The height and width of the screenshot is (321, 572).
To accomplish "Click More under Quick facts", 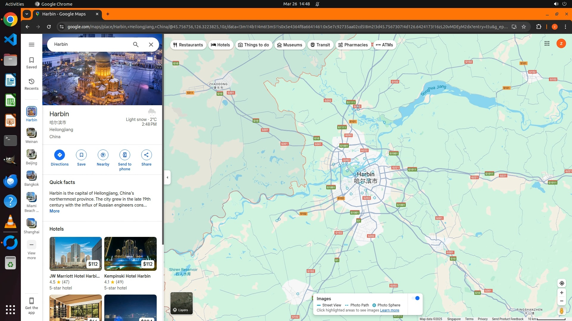I will [55, 211].
